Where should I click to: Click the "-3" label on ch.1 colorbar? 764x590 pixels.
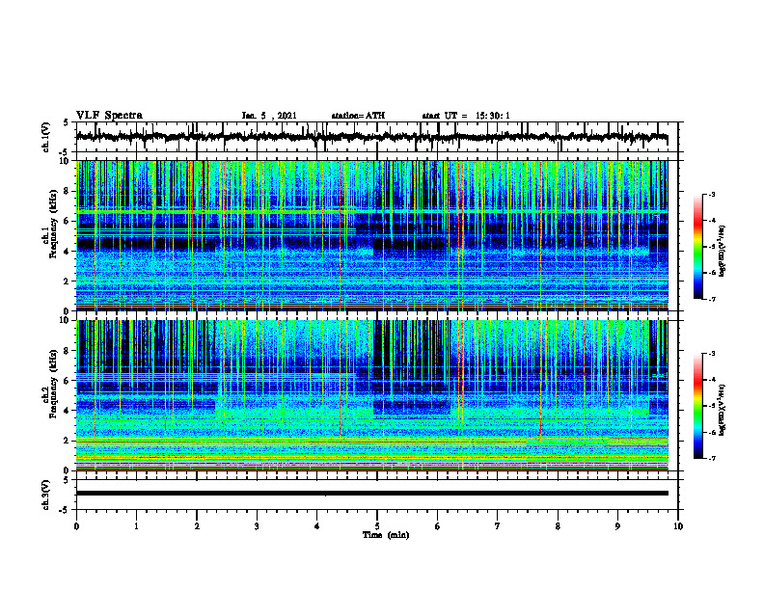pyautogui.click(x=712, y=194)
